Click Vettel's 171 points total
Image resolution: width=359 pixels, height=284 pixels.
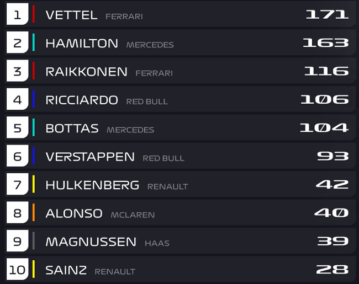point(327,14)
